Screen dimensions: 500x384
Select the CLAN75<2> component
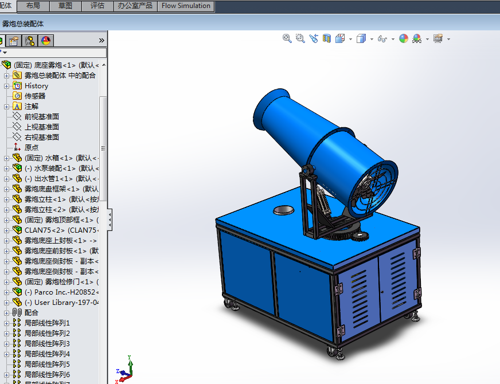click(61, 230)
